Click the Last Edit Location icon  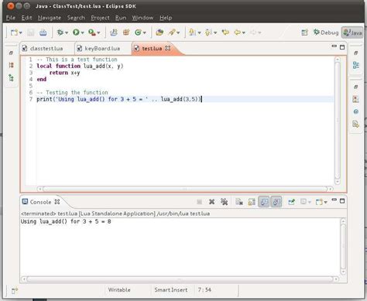click(x=225, y=32)
